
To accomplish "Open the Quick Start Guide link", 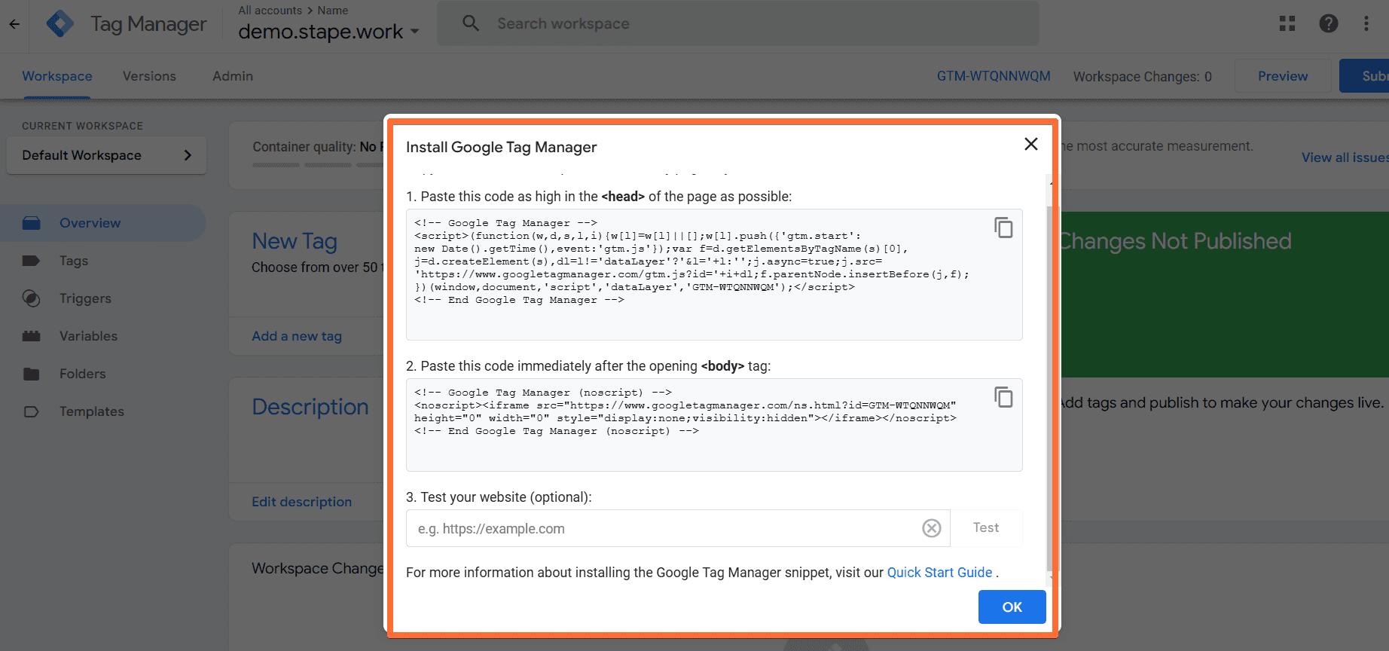I will [939, 573].
